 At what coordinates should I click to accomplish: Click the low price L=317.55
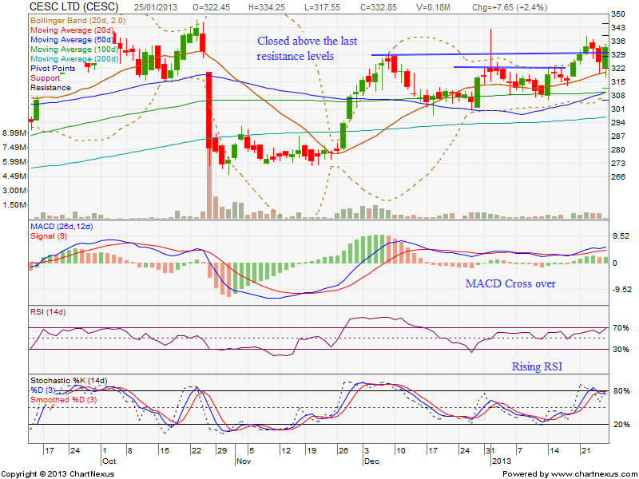click(322, 7)
